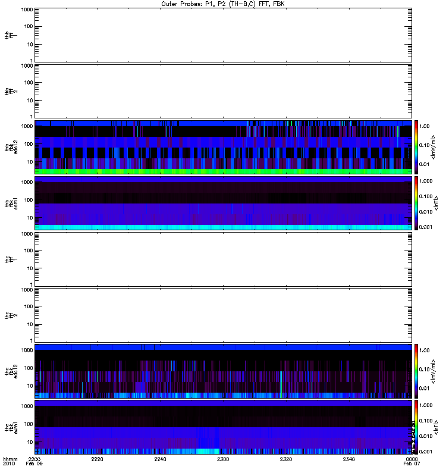Click the 100 y-axis tick of thb fff 2 panel
The image size is (446, 476).
pyautogui.click(x=29, y=82)
